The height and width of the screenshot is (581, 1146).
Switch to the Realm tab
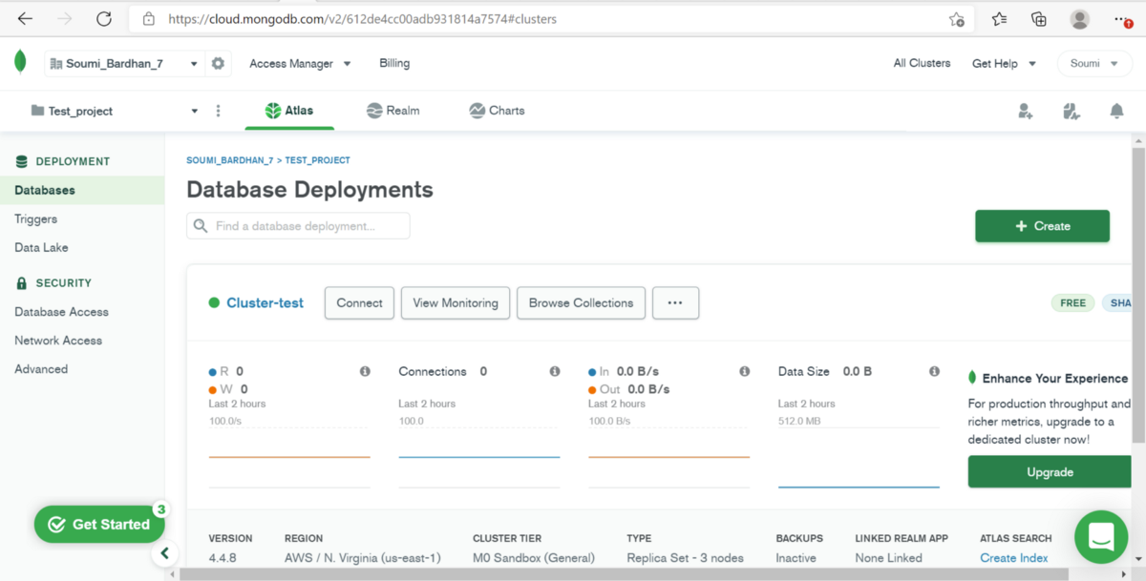(x=393, y=110)
